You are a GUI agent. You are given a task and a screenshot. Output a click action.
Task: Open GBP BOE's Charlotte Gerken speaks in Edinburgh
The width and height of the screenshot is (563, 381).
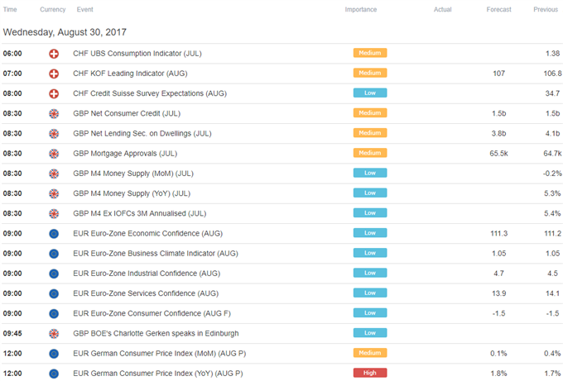pyautogui.click(x=156, y=334)
